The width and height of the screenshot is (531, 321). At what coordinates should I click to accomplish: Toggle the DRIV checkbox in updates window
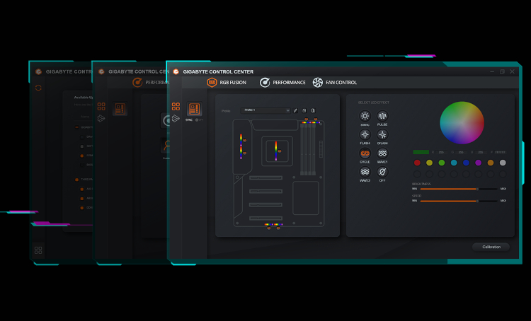(82, 137)
